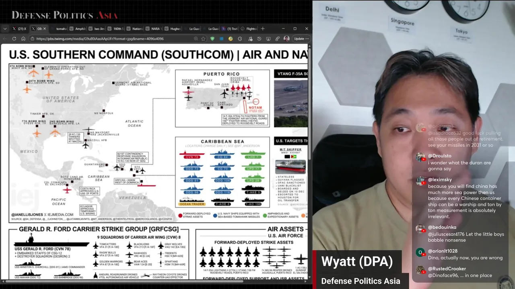
Task: Switch to the tomaha tab
Action: tap(59, 29)
